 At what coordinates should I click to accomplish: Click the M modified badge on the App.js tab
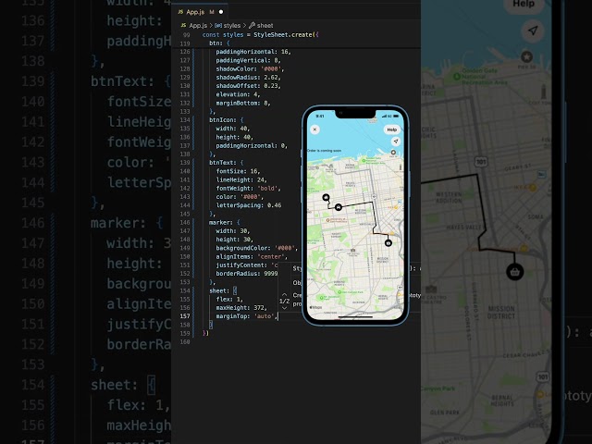(212, 12)
